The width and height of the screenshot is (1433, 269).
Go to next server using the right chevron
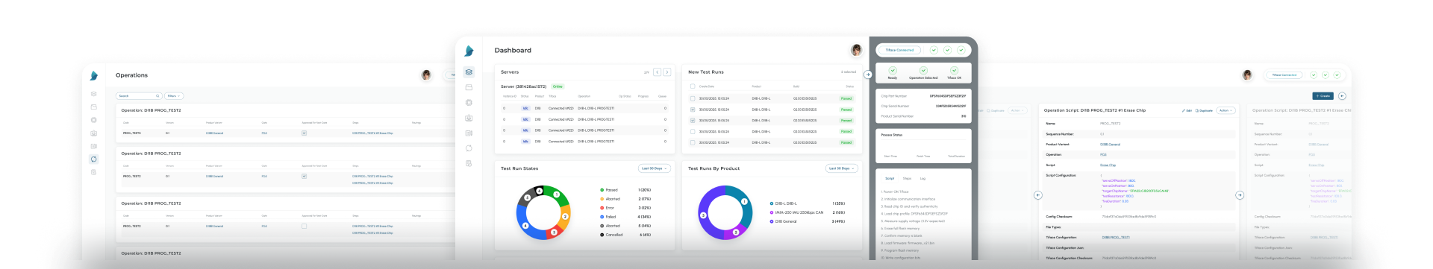[667, 72]
